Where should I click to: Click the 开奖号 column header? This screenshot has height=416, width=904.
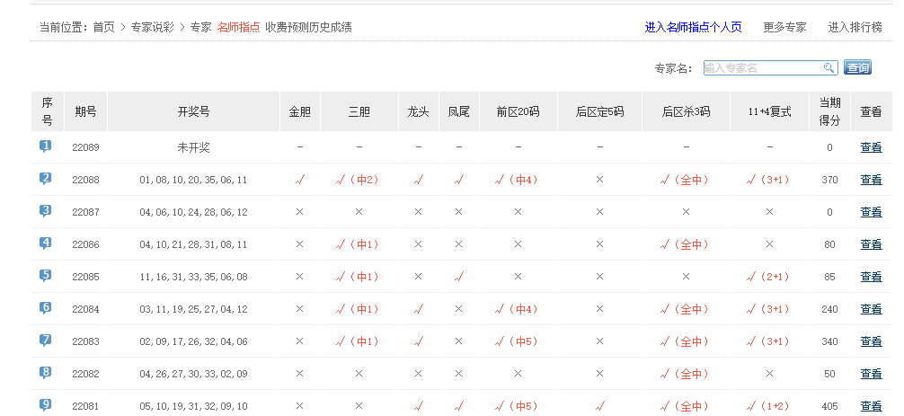pos(193,111)
